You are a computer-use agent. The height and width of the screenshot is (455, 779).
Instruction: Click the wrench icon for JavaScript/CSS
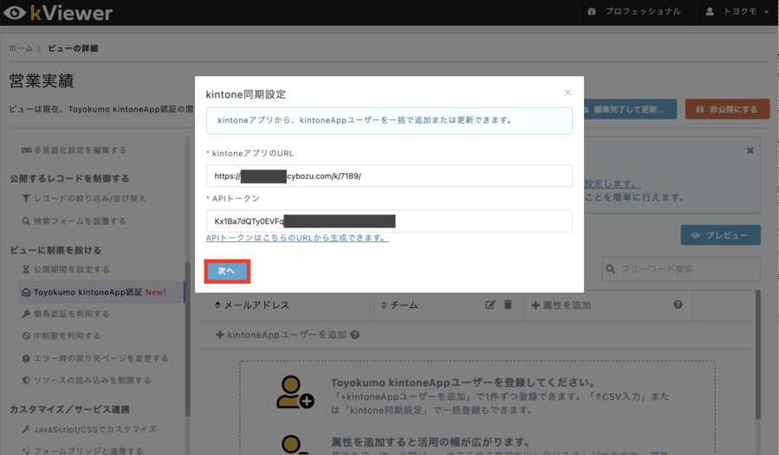26,429
